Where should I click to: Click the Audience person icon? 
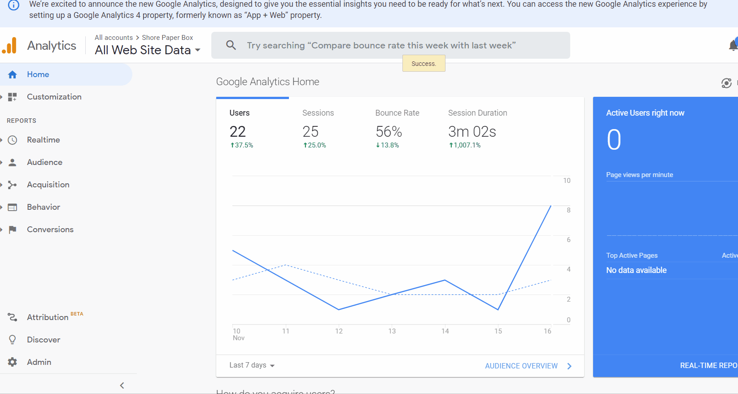click(x=13, y=162)
